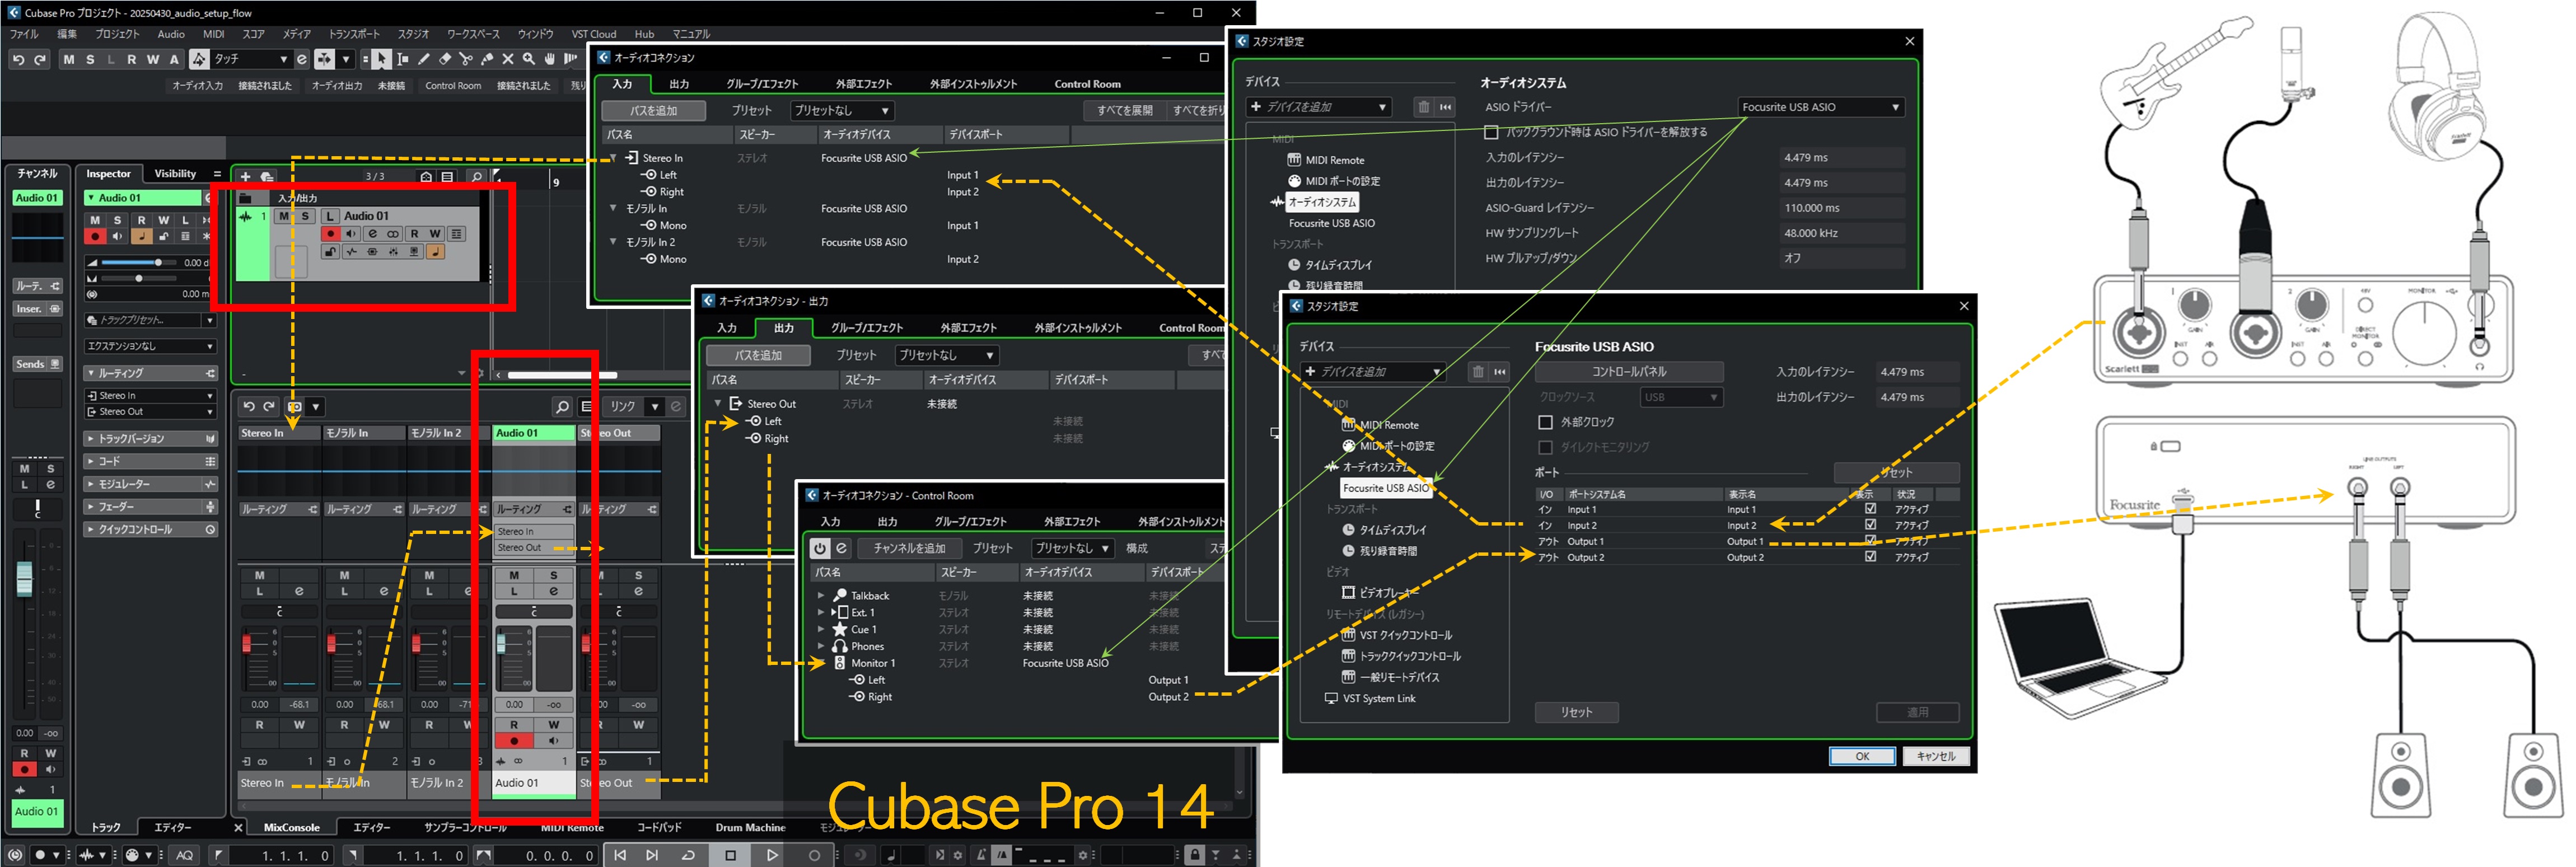Open track list search magnifier
This screenshot has height=867, width=2576.
pyautogui.click(x=477, y=177)
